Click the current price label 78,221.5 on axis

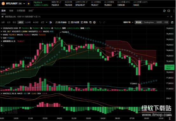(170, 67)
